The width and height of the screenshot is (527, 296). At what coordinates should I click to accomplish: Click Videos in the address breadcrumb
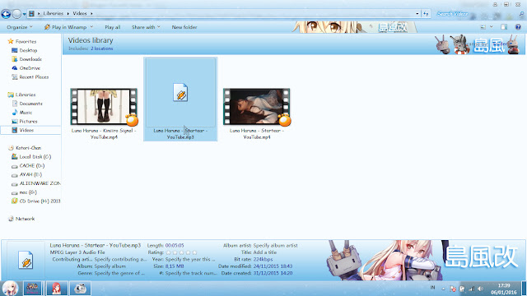click(80, 14)
